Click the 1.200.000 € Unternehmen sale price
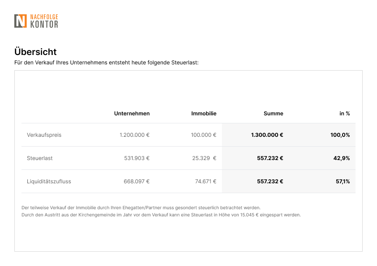 click(135, 135)
